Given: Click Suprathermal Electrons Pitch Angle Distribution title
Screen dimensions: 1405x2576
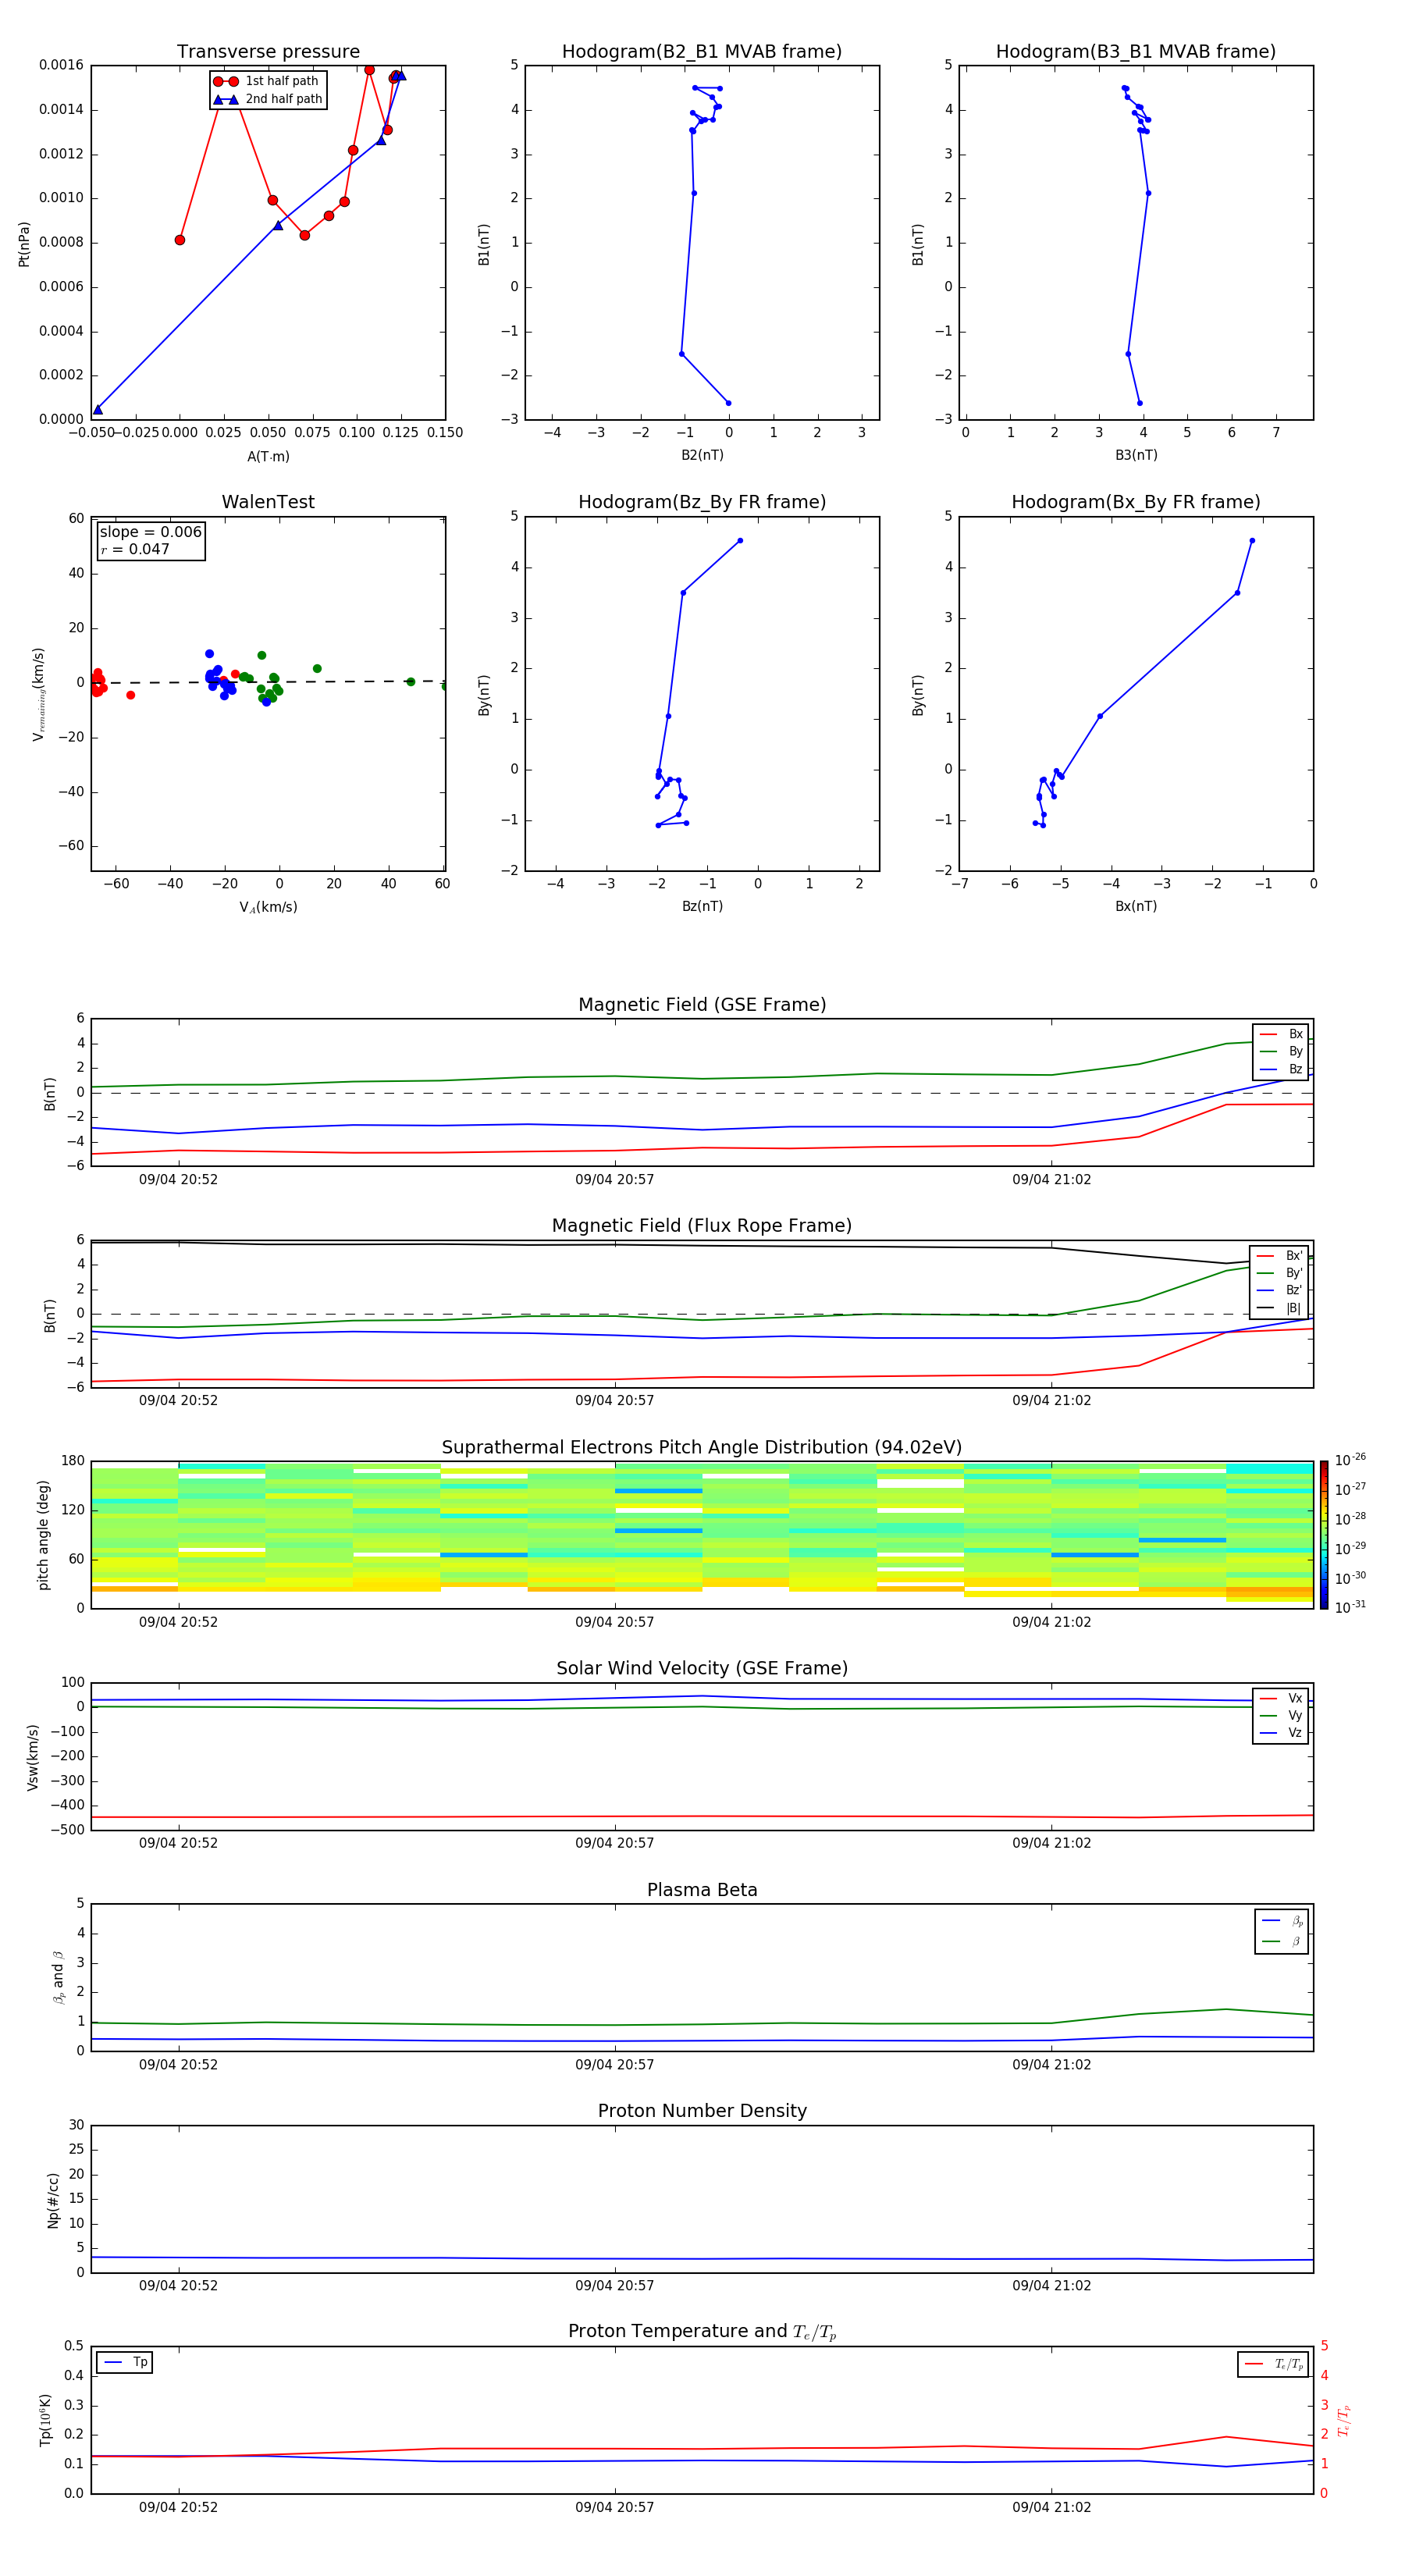Looking at the screenshot, I should click(702, 1447).
